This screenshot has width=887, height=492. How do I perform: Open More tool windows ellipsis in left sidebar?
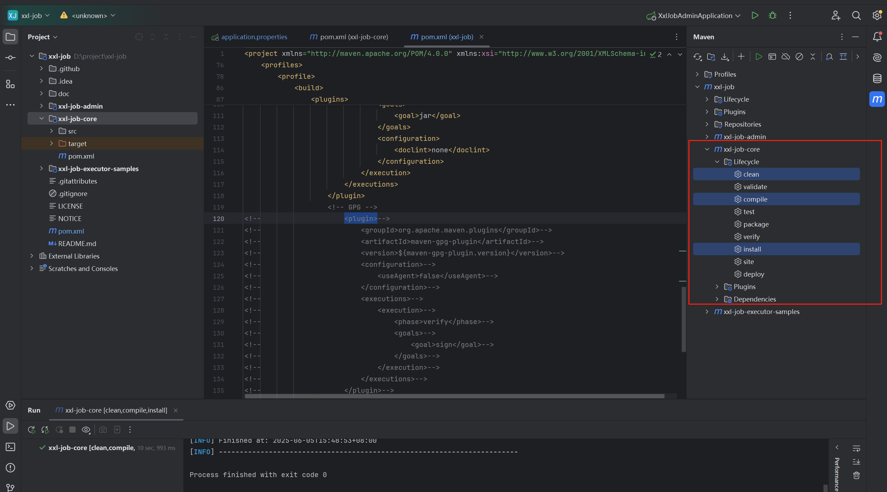coord(10,105)
